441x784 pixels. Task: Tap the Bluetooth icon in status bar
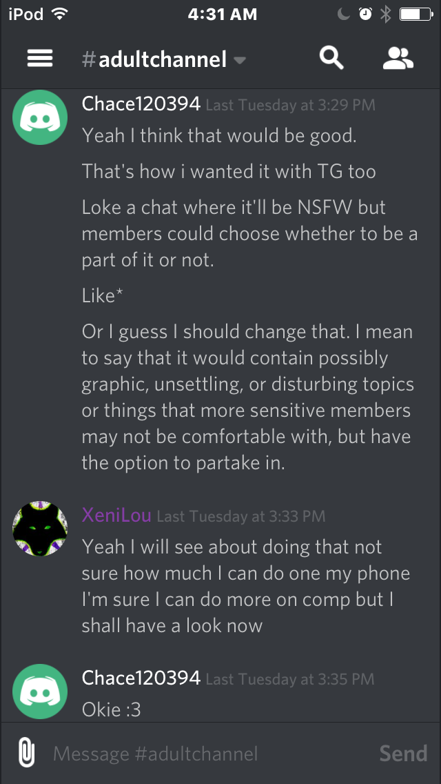point(386,14)
